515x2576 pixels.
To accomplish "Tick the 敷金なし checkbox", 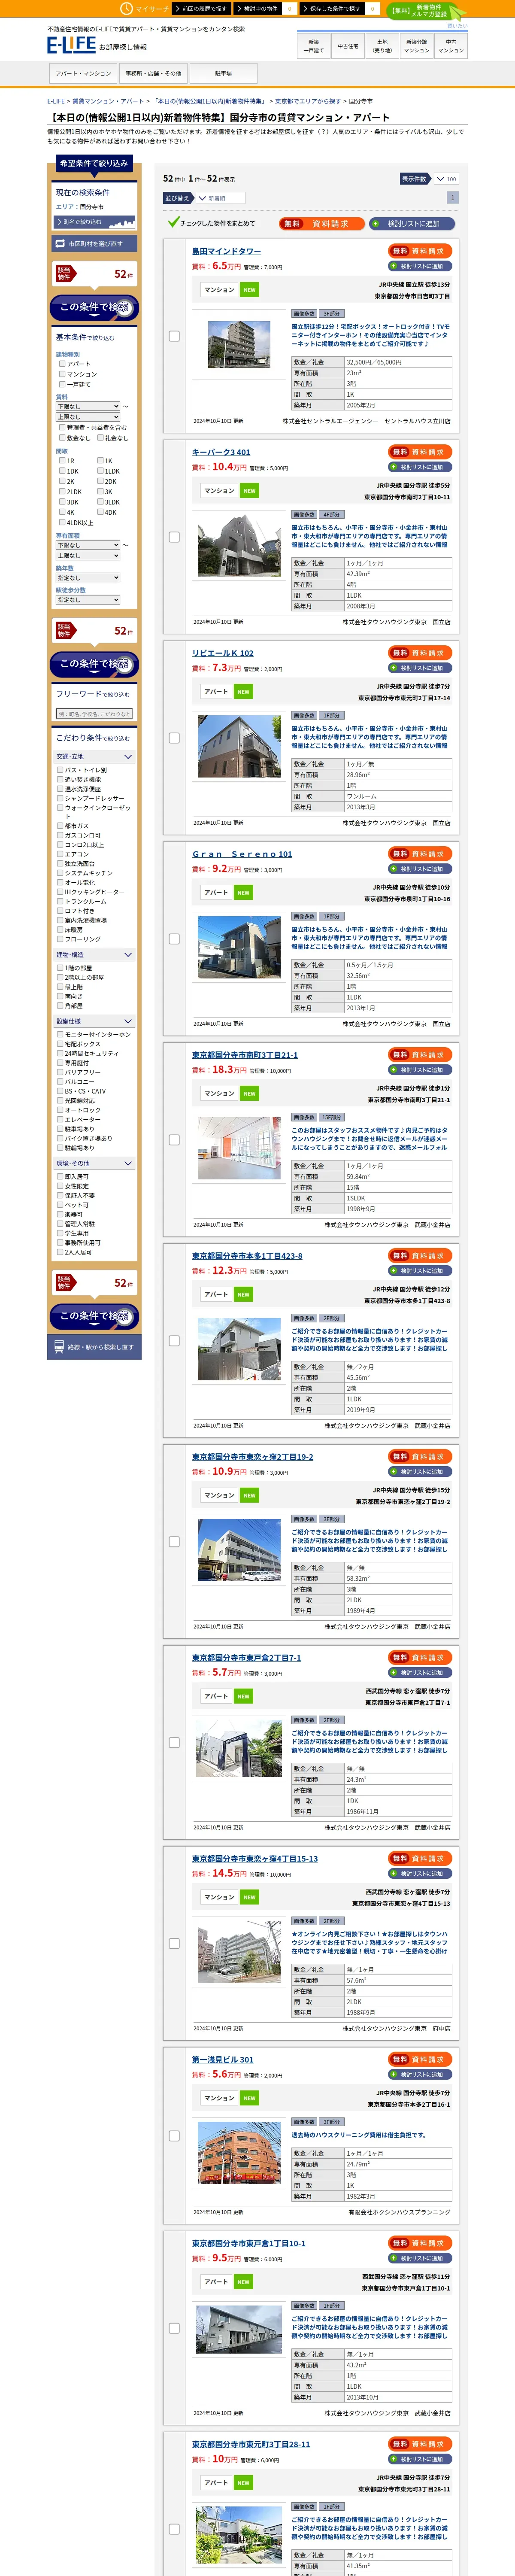I will 62,437.
